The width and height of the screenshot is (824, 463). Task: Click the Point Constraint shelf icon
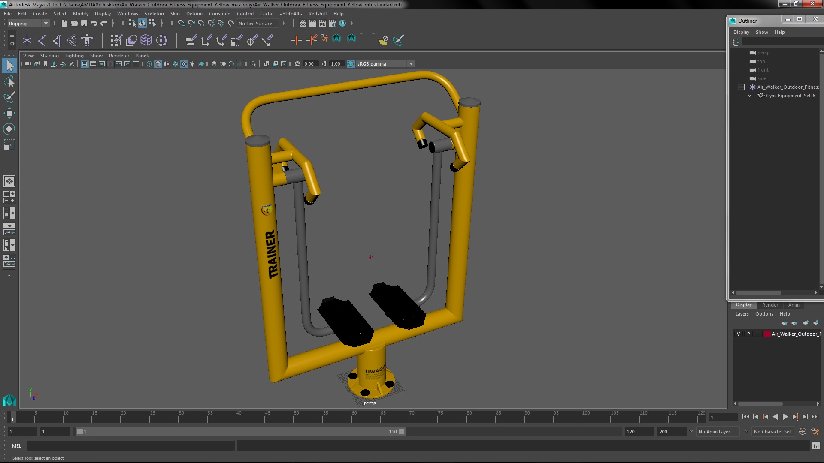206,40
